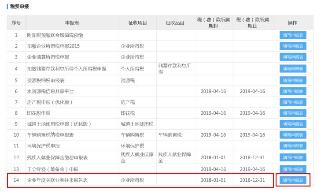Click the 印花税申报 form name
This screenshot has width=321, height=194.
[39, 113]
